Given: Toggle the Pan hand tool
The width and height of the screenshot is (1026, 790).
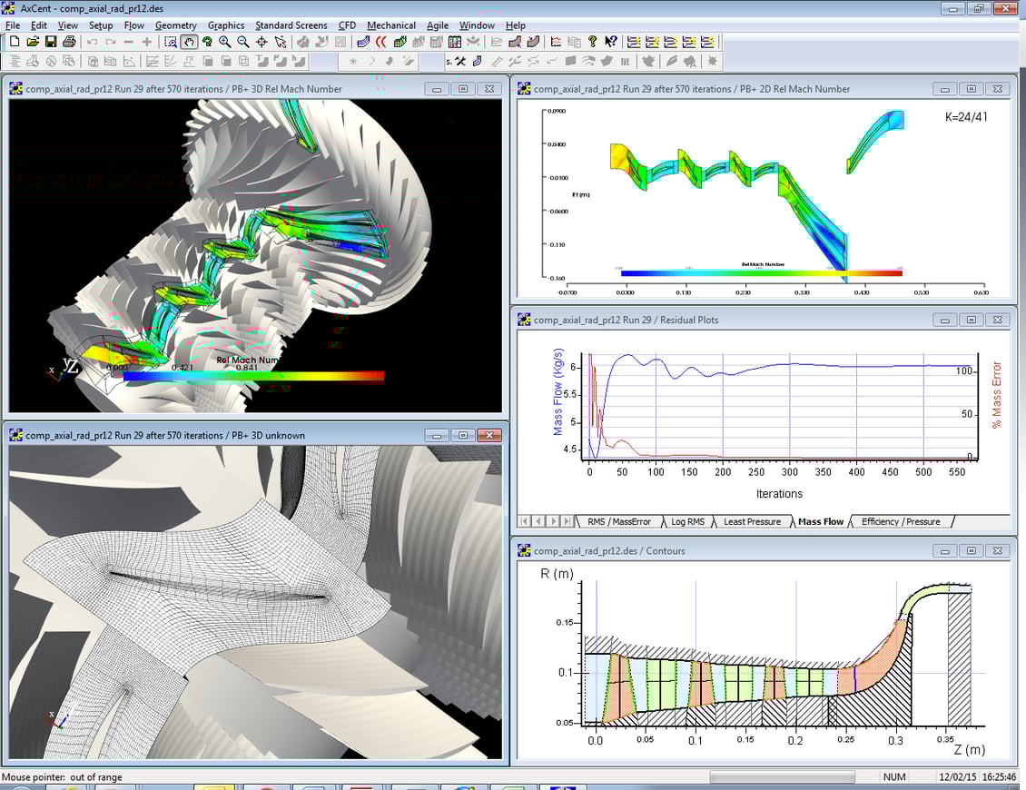Looking at the screenshot, I should (x=190, y=41).
